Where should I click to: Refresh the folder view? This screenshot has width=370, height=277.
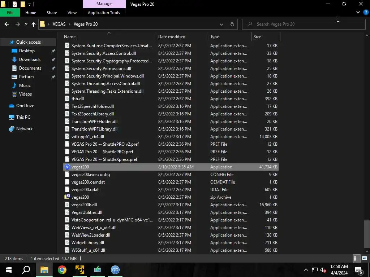click(232, 24)
